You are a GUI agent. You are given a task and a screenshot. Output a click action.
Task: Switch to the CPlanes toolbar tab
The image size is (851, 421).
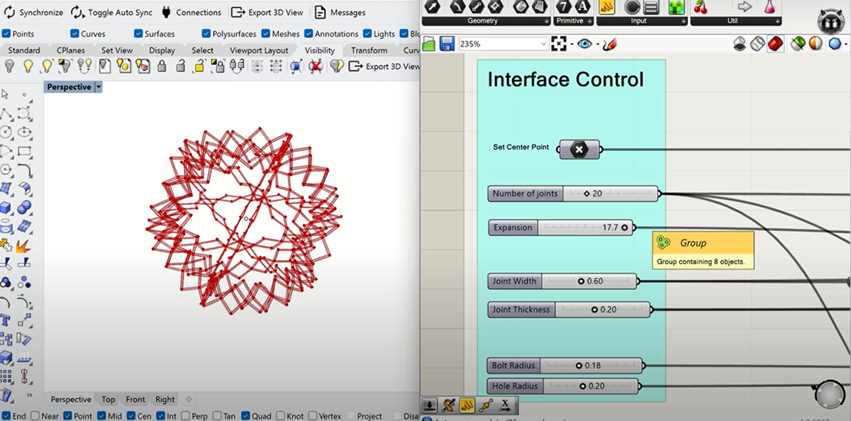(x=70, y=50)
